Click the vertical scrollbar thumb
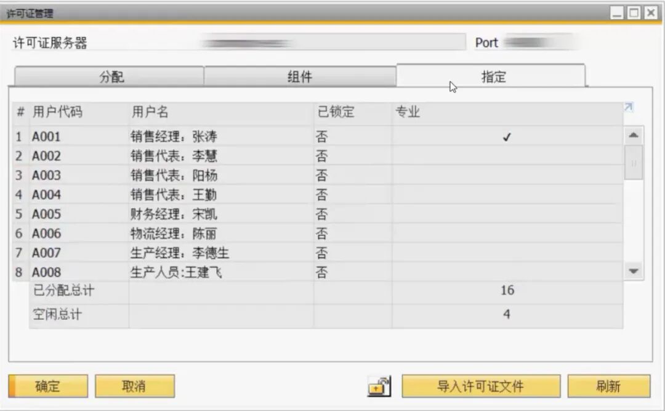 pyautogui.click(x=635, y=163)
